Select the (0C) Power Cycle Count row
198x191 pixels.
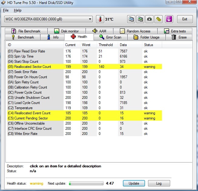[x=84, y=92]
